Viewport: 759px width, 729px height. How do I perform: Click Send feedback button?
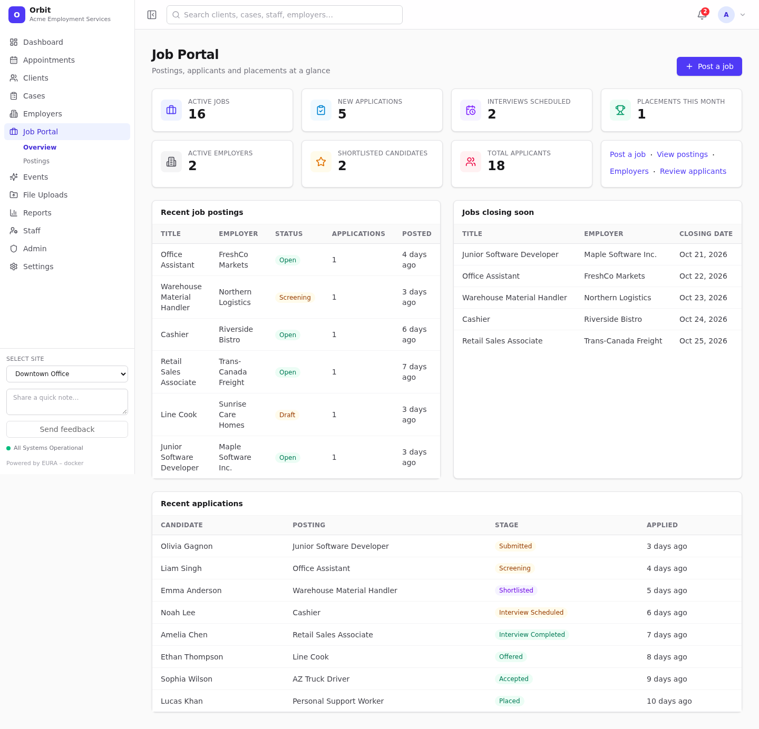point(67,429)
